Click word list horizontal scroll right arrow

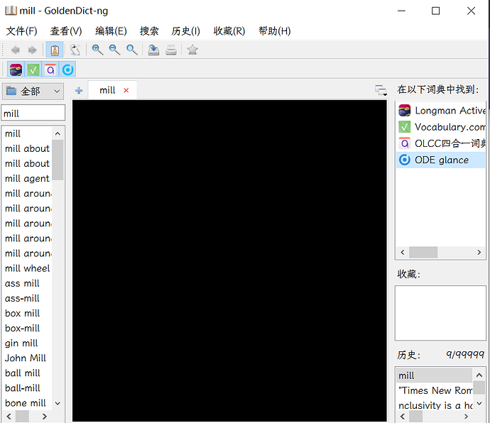tap(45, 417)
